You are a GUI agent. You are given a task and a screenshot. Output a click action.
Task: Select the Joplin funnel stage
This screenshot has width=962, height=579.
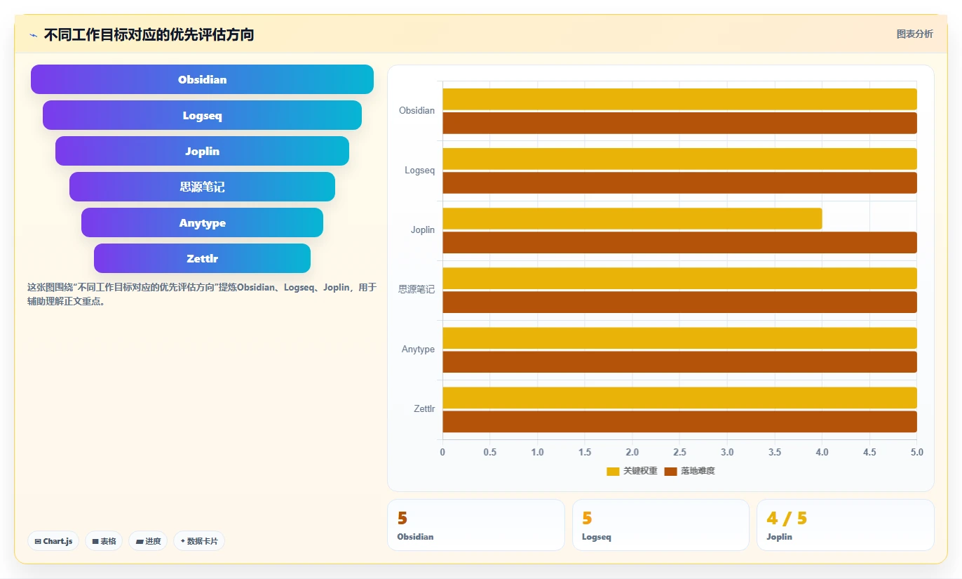pos(202,151)
